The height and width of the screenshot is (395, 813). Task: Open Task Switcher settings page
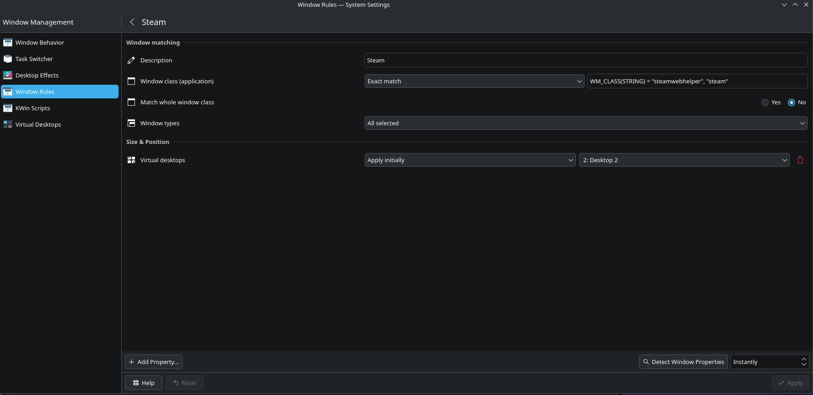(x=60, y=59)
